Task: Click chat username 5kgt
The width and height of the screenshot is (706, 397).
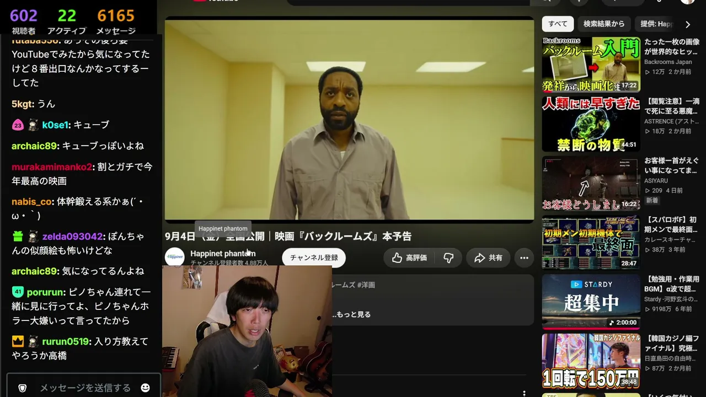Action: point(23,104)
